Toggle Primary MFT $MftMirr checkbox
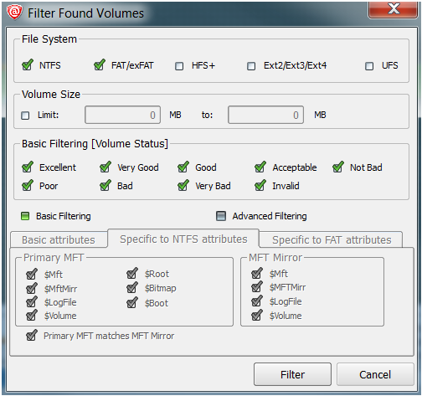Viewport: 422px width, 396px height. coord(32,288)
